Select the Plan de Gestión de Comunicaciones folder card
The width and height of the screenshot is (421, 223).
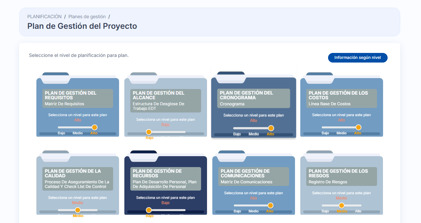(x=254, y=183)
